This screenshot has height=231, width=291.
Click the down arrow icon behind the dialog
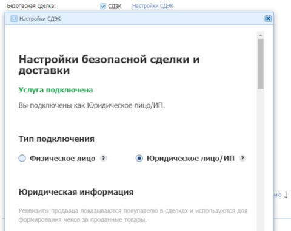point(286,195)
